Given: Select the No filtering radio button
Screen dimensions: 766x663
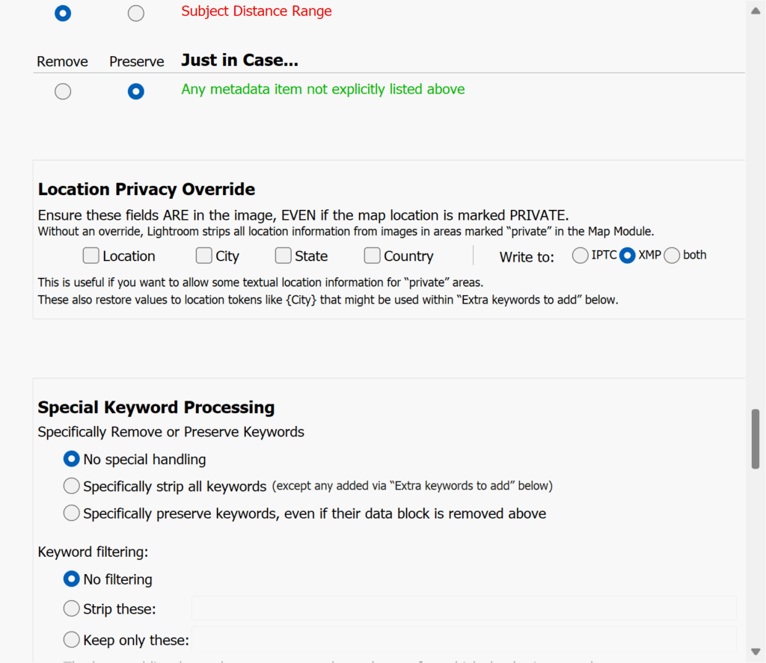Looking at the screenshot, I should point(71,579).
